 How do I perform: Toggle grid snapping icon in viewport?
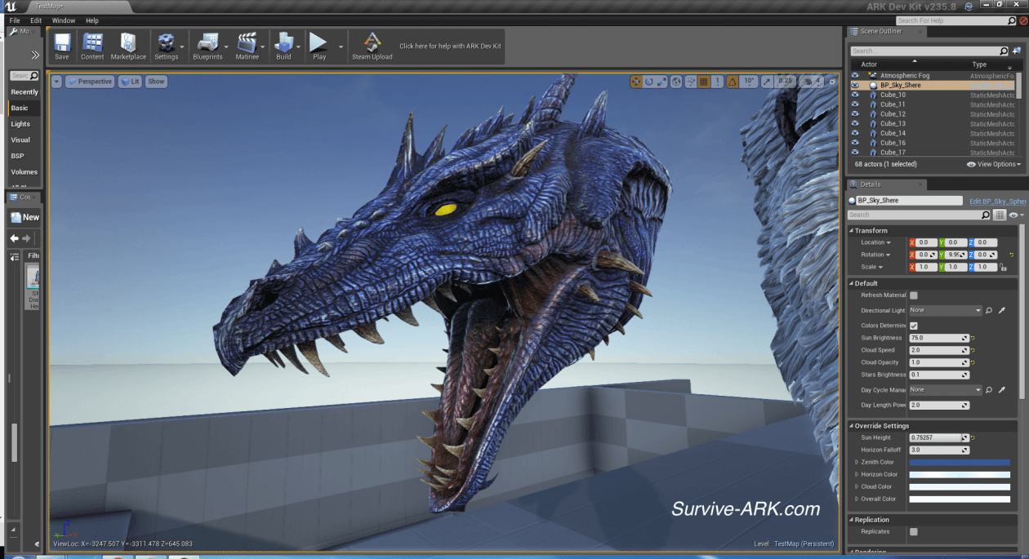[703, 82]
